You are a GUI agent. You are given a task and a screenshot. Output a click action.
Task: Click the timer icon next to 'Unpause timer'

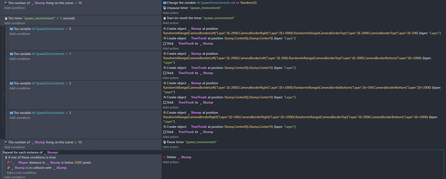[x=165, y=8]
